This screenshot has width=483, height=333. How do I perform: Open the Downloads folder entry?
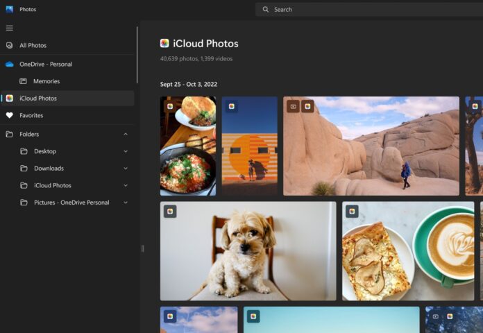click(67, 168)
